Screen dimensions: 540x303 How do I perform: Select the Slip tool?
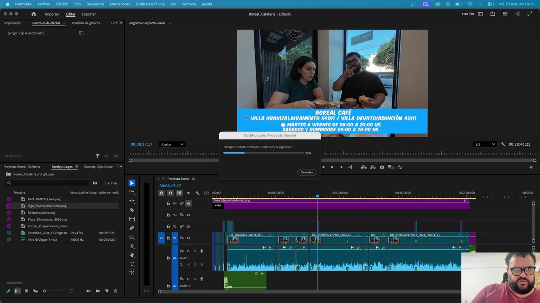(x=132, y=219)
